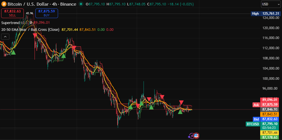The width and height of the screenshot is (282, 140).
Task: Click the orange Bitcoin logo icon
Action: point(4,4)
